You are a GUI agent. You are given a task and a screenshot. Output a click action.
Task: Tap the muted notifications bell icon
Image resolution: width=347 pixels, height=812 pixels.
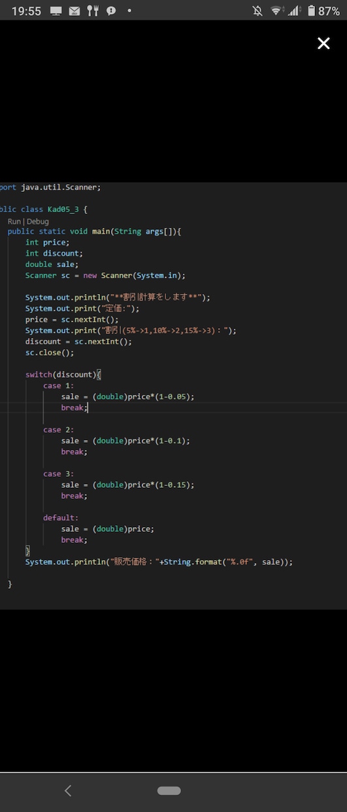[x=257, y=10]
